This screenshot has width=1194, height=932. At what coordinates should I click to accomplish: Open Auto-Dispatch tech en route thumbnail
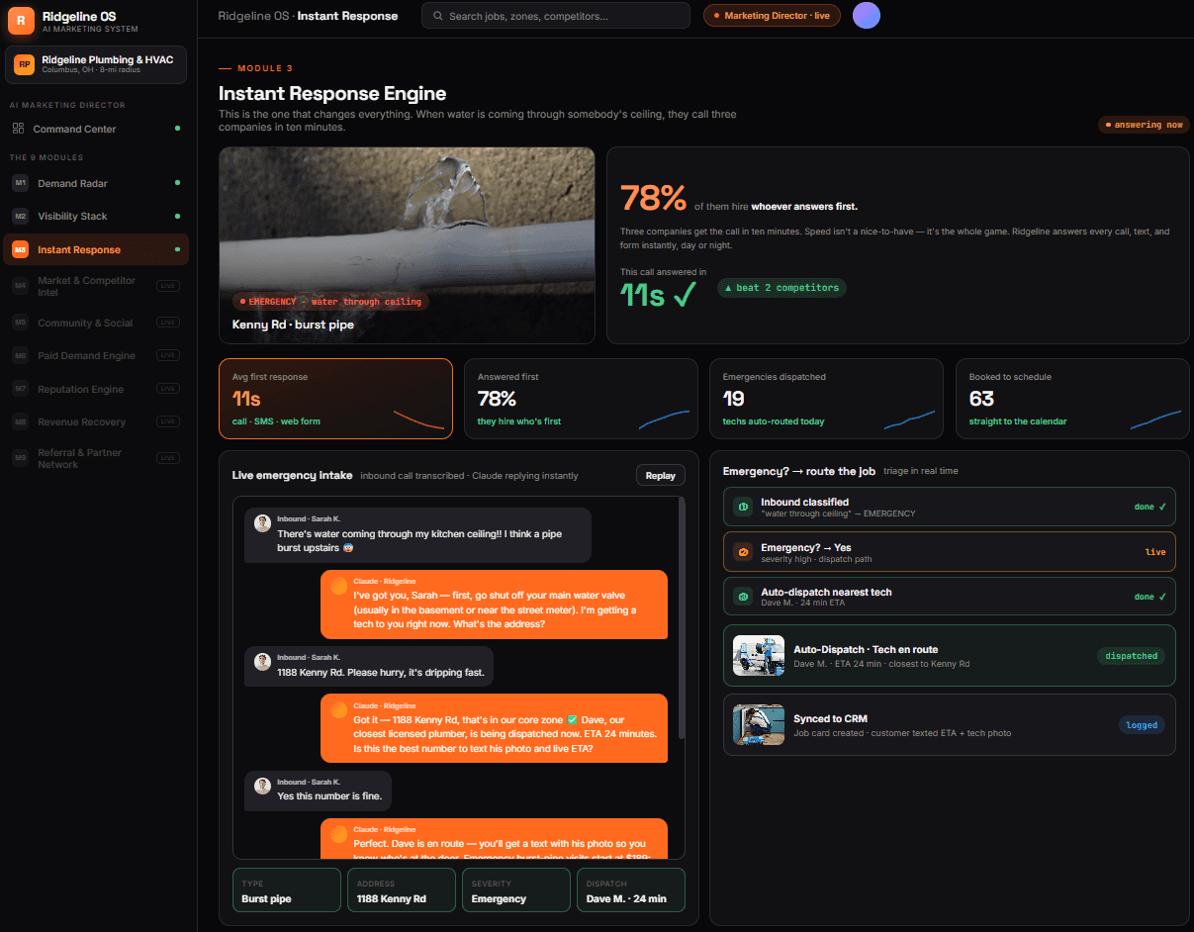coord(759,656)
